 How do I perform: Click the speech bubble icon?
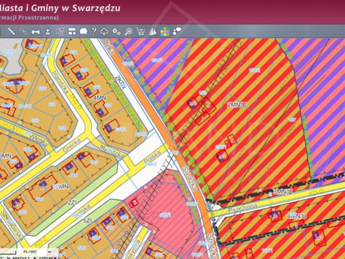coord(84,31)
